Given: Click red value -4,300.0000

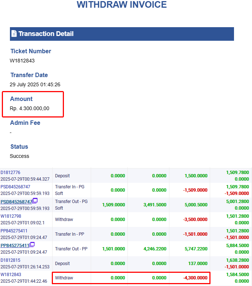Looking at the screenshot, I should (195, 278).
